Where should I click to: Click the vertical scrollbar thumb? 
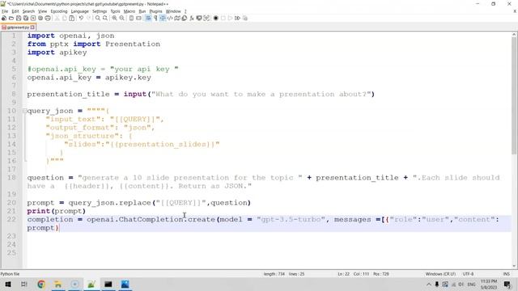coord(514,95)
